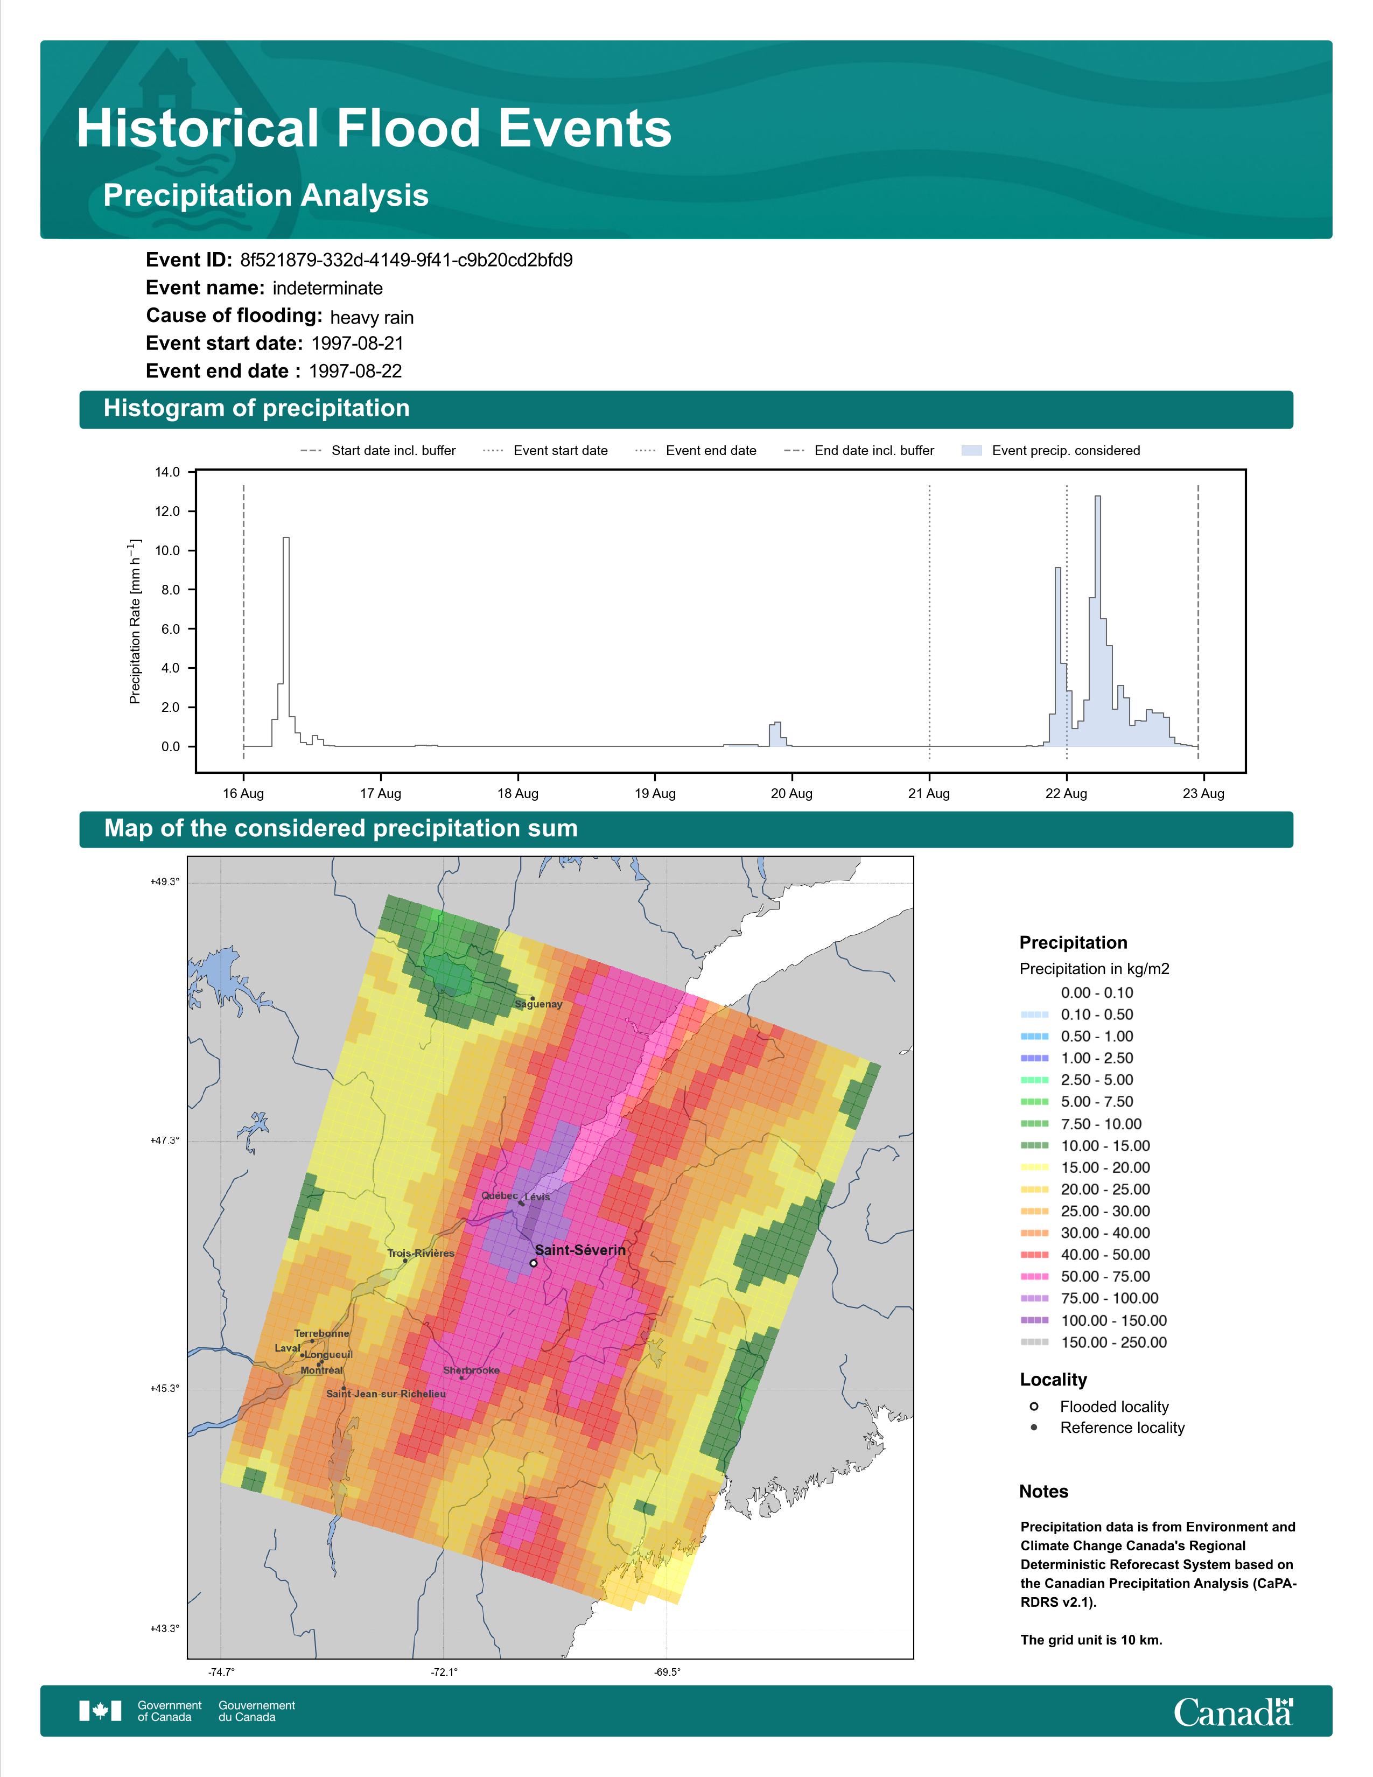This screenshot has height=1777, width=1373.
Task: Select the 0.50 - 1.00 precipitation swatch
Action: [1034, 1037]
